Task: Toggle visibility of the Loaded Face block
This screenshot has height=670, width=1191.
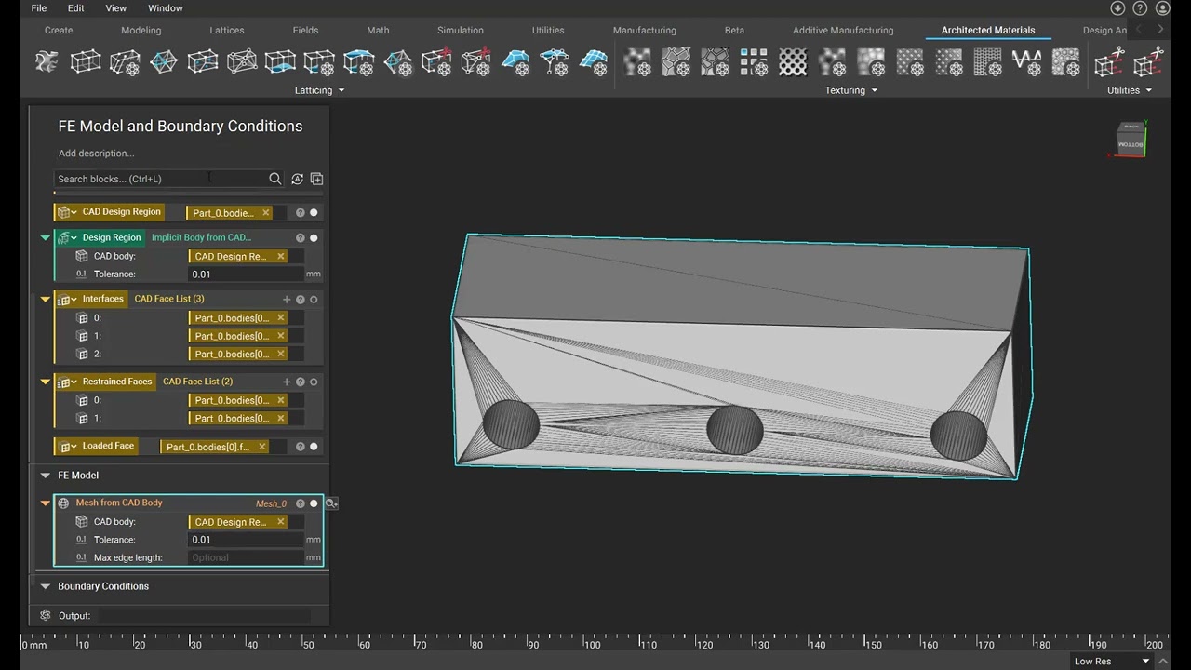Action: coord(314,447)
